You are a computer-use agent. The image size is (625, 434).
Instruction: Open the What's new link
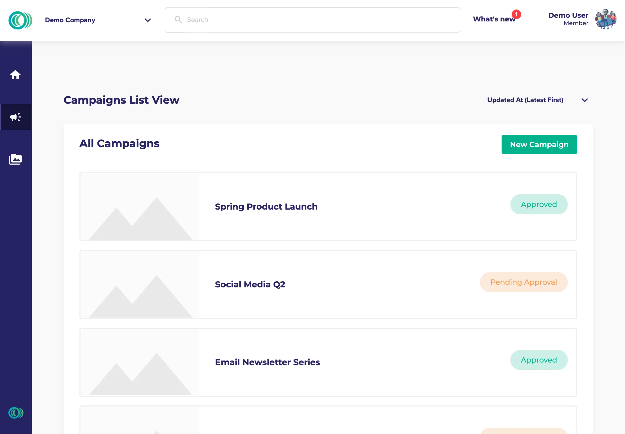click(x=494, y=19)
